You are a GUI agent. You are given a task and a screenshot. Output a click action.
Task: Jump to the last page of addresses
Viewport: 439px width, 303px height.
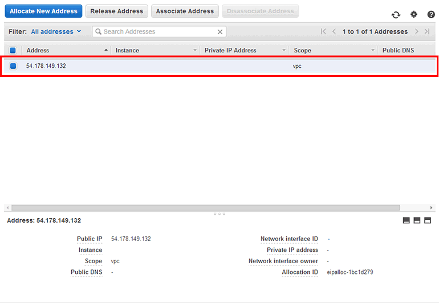point(427,32)
